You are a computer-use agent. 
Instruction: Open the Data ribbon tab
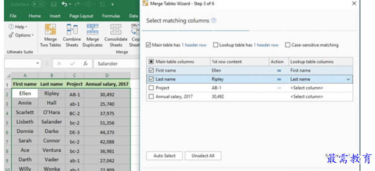[133, 16]
